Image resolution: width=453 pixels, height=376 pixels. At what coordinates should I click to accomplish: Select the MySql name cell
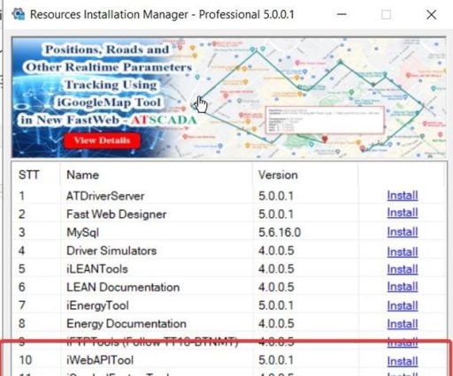pyautogui.click(x=82, y=232)
